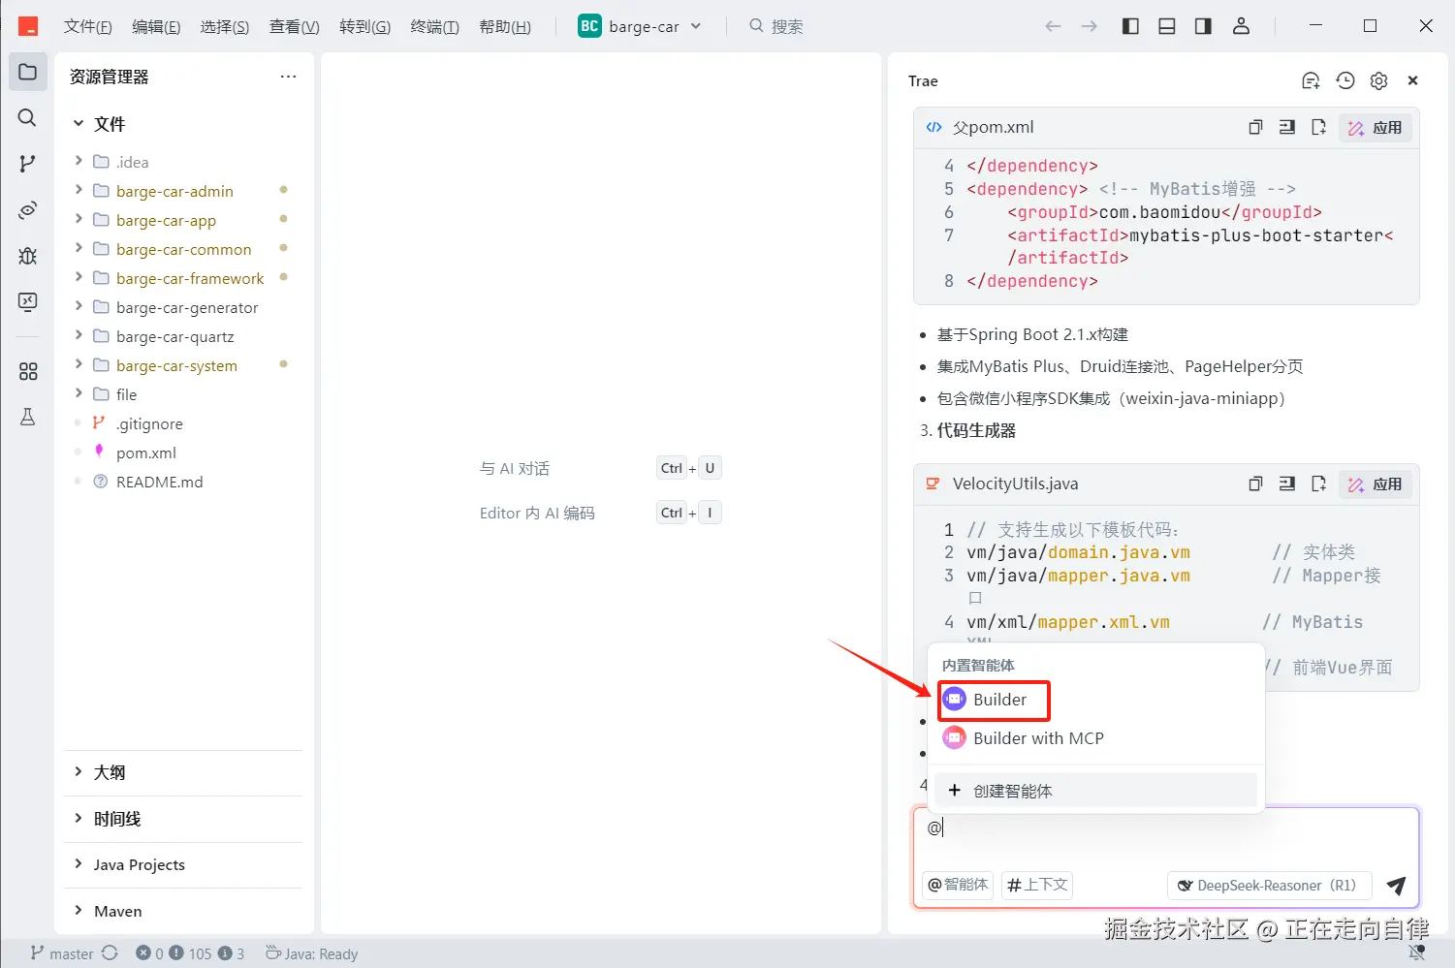
Task: Start a new chat in Trae panel
Action: (1311, 81)
